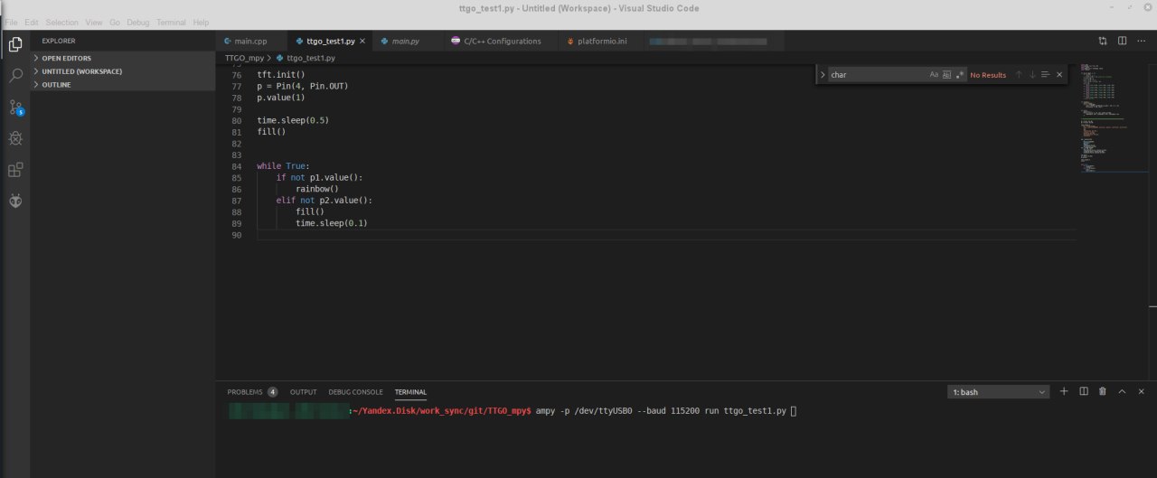Click ttgo_test1.py in the breadcrumb
1157x478 pixels.
point(310,58)
